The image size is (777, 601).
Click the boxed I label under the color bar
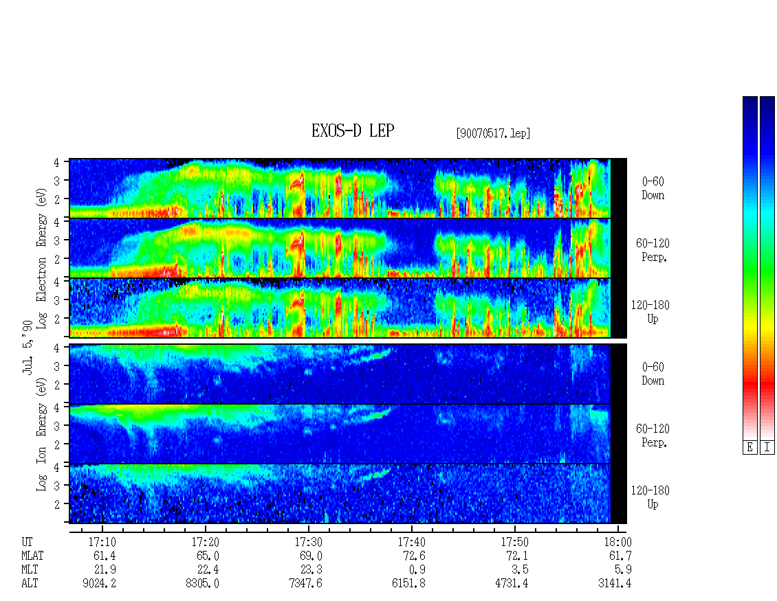(767, 448)
